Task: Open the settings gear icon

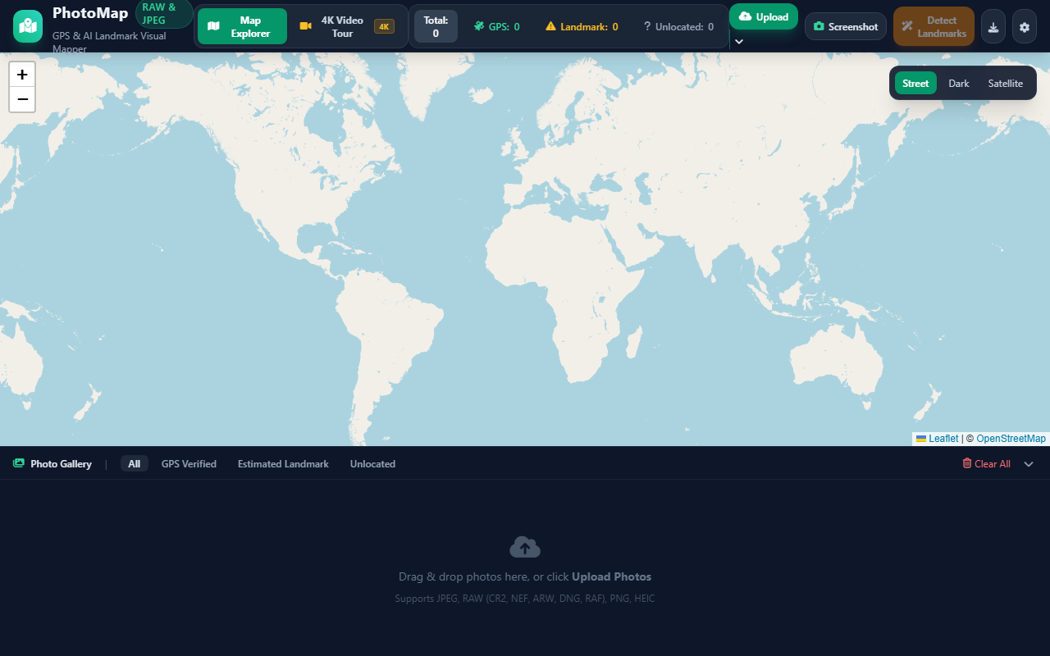Action: (x=1025, y=26)
